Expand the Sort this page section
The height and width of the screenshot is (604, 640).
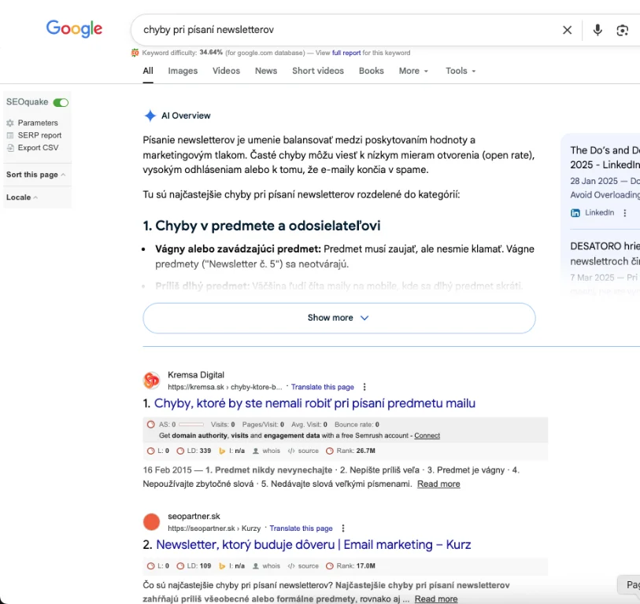(x=35, y=175)
